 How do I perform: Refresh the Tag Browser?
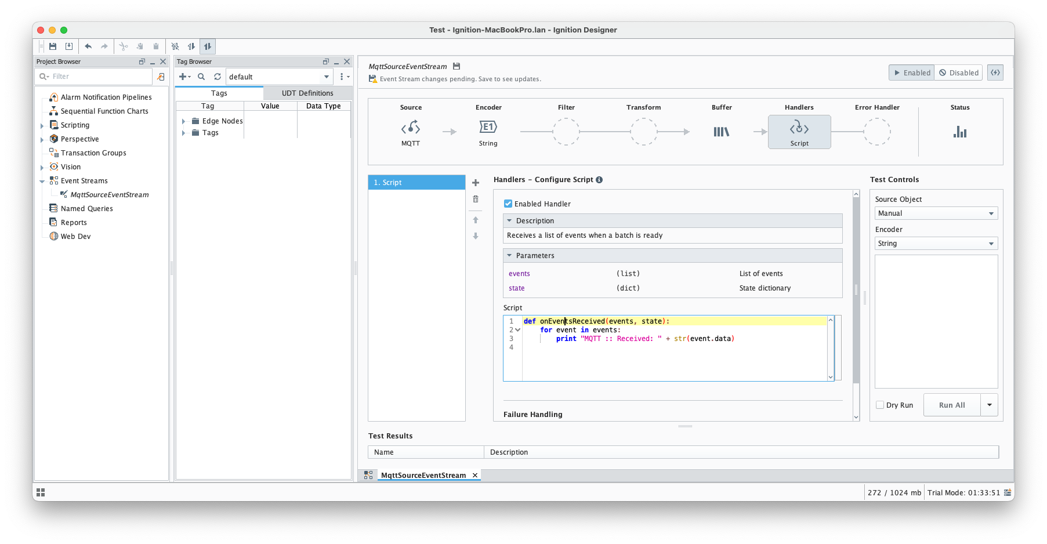click(218, 77)
